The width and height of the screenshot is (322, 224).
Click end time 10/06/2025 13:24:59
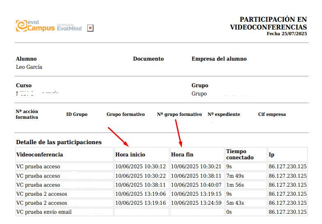196,203
